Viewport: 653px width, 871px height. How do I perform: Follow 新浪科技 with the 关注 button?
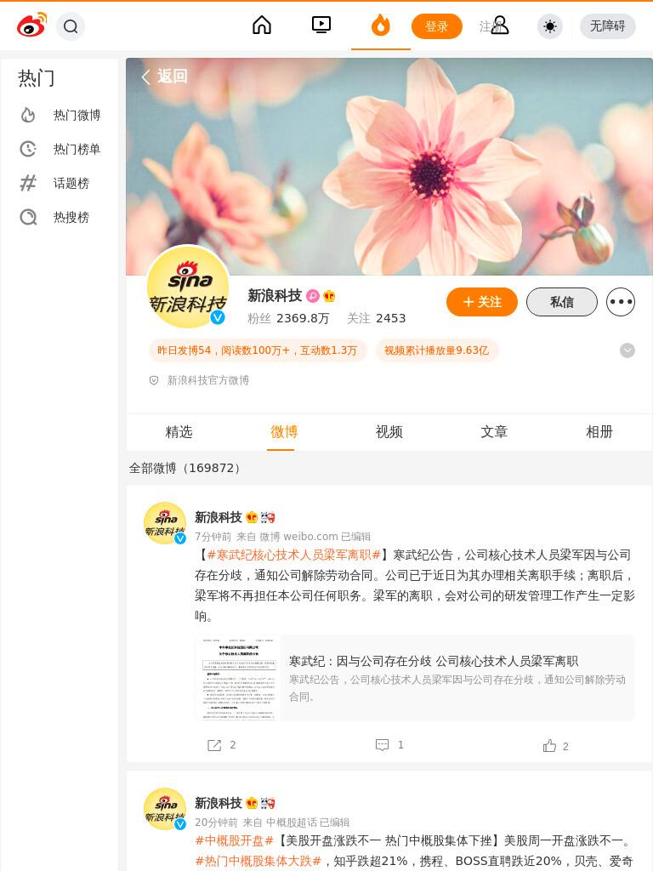(482, 302)
